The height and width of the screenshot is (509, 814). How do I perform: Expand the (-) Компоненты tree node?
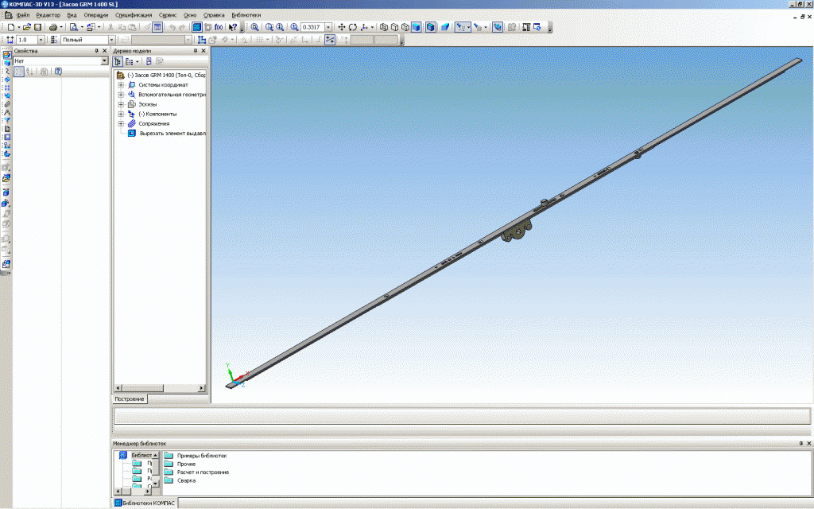(121, 114)
